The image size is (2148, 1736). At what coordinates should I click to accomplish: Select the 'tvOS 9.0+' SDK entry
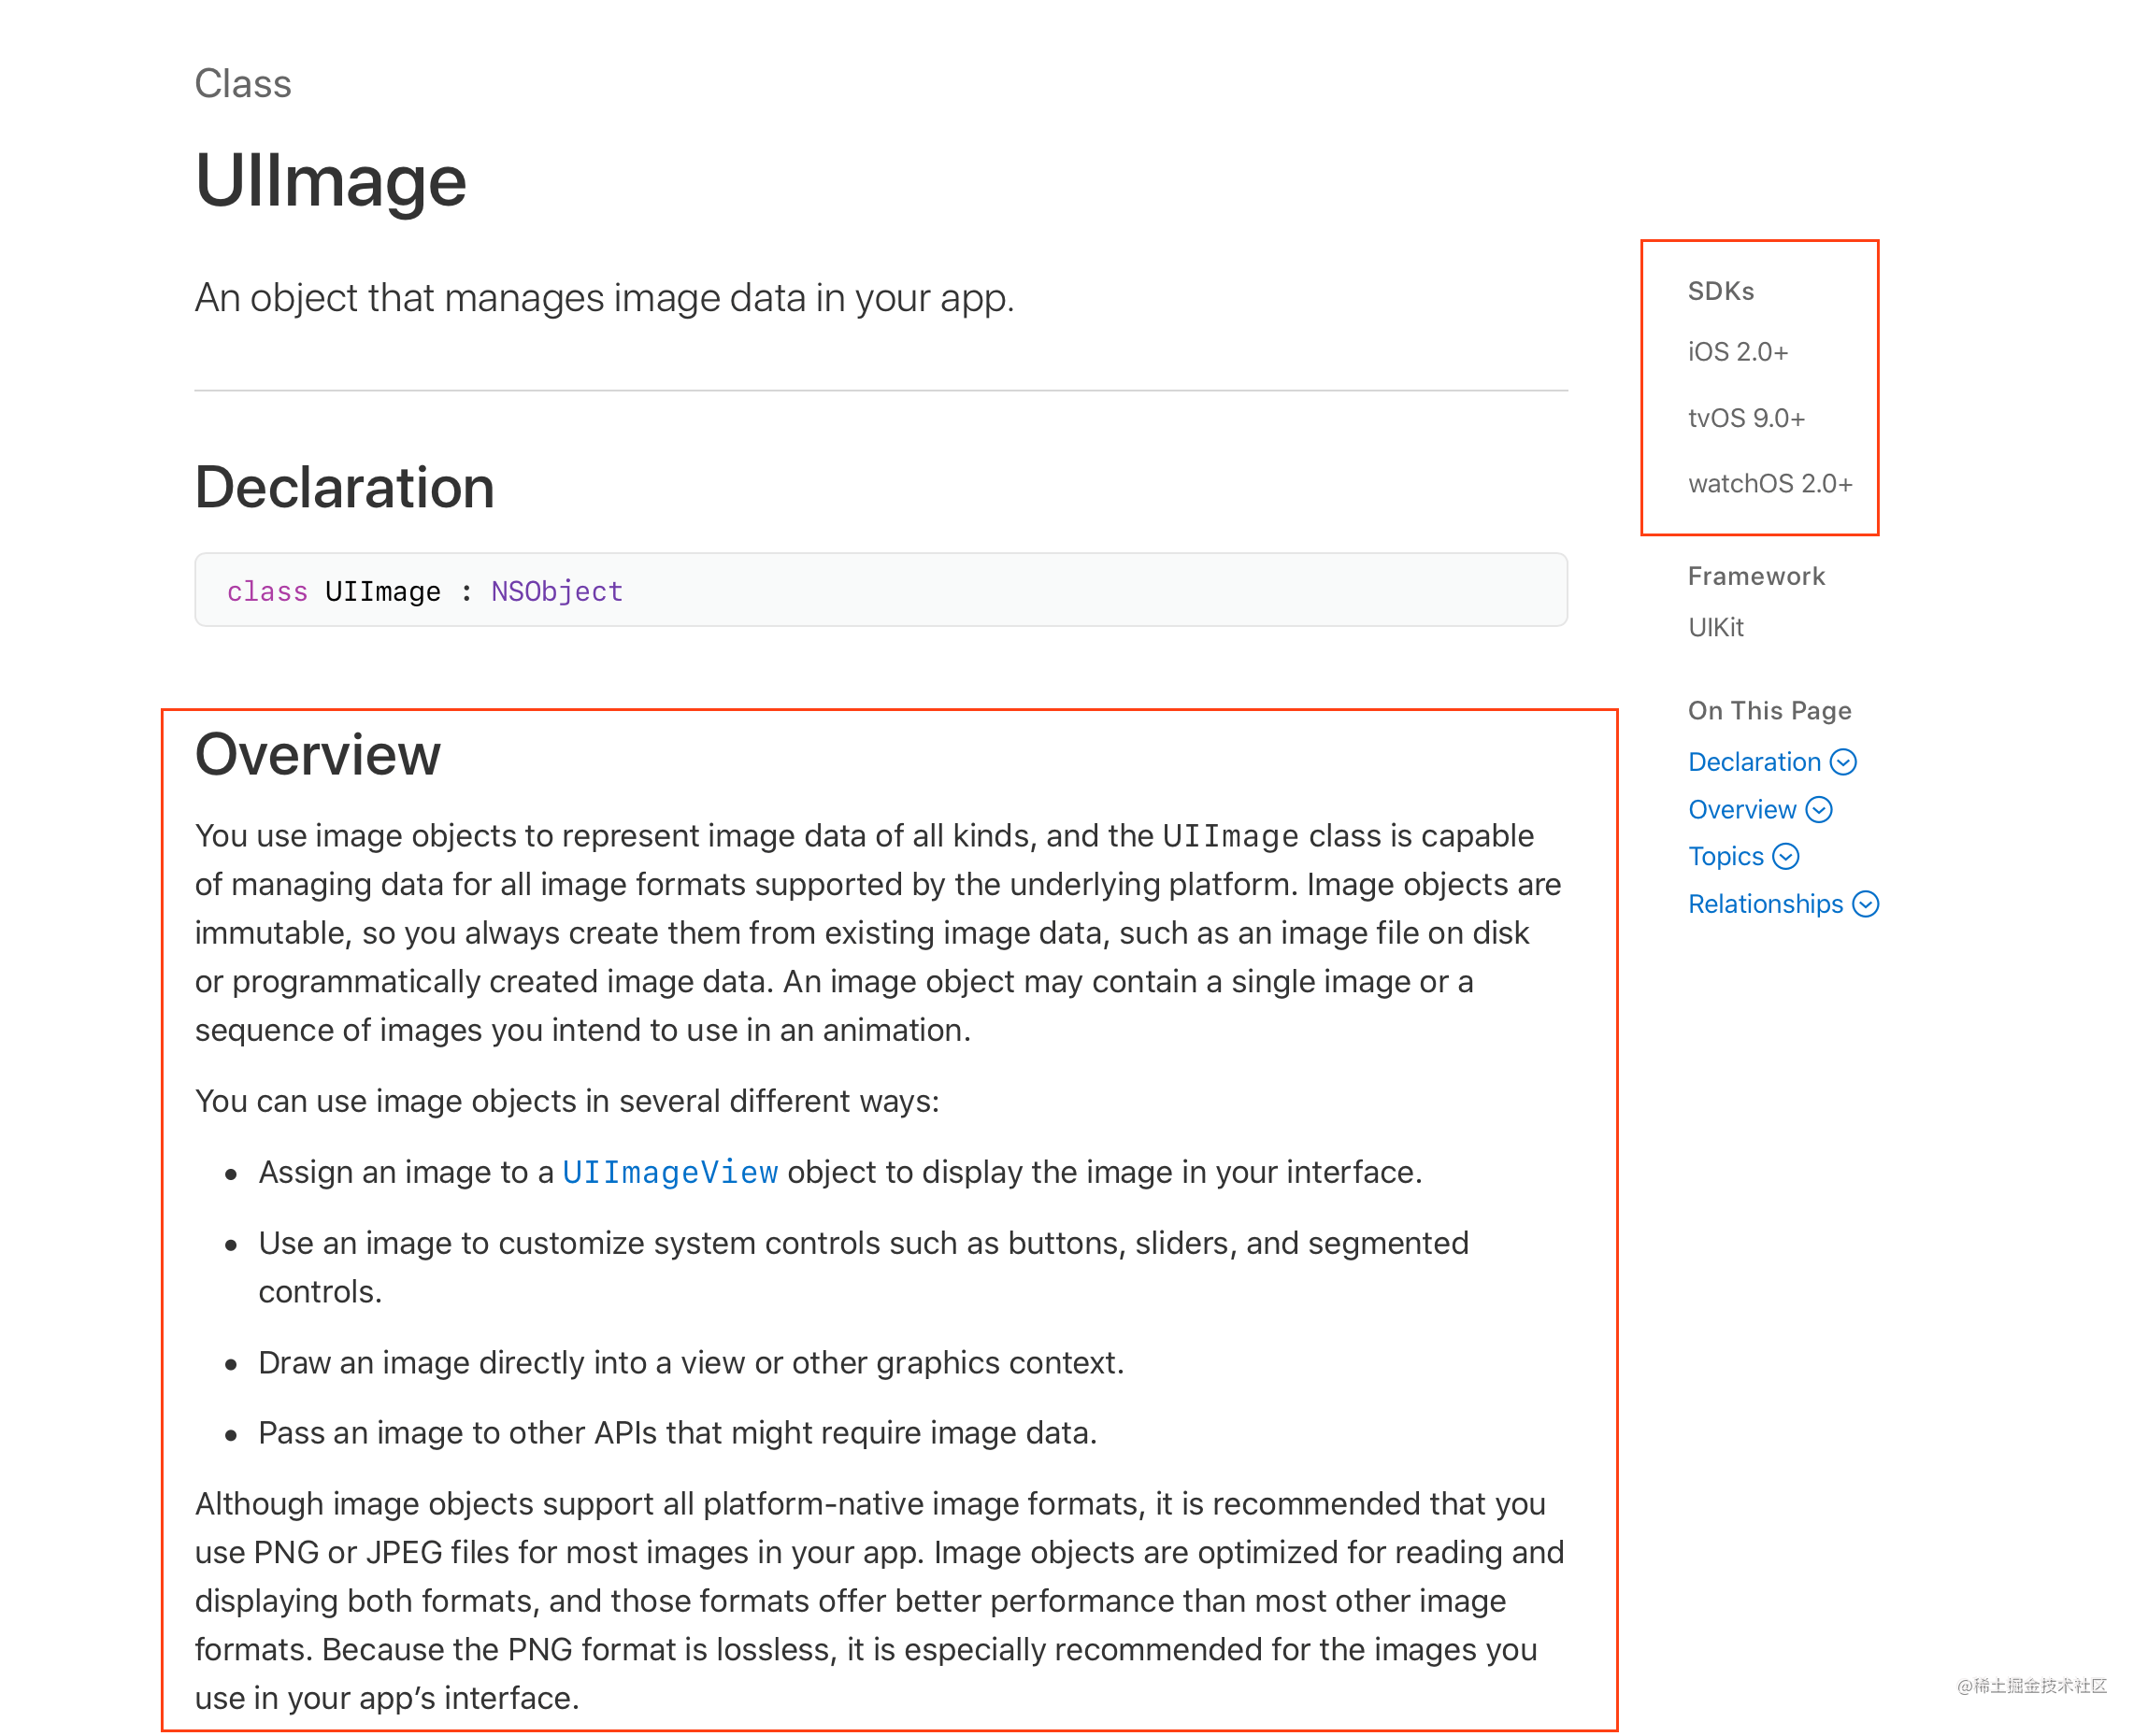[x=1746, y=418]
